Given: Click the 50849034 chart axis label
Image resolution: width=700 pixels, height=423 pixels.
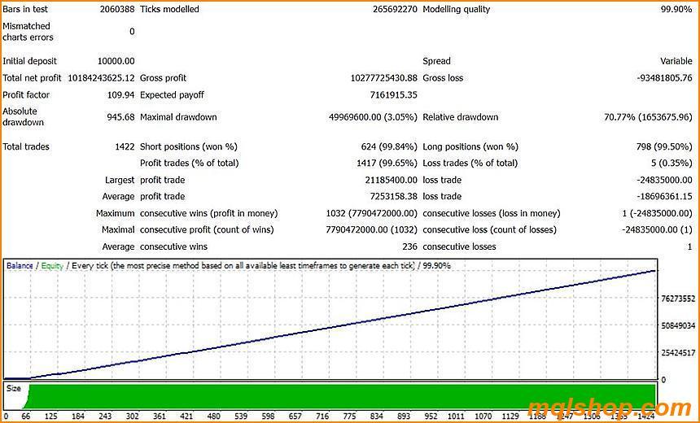Looking at the screenshot, I should (678, 325).
